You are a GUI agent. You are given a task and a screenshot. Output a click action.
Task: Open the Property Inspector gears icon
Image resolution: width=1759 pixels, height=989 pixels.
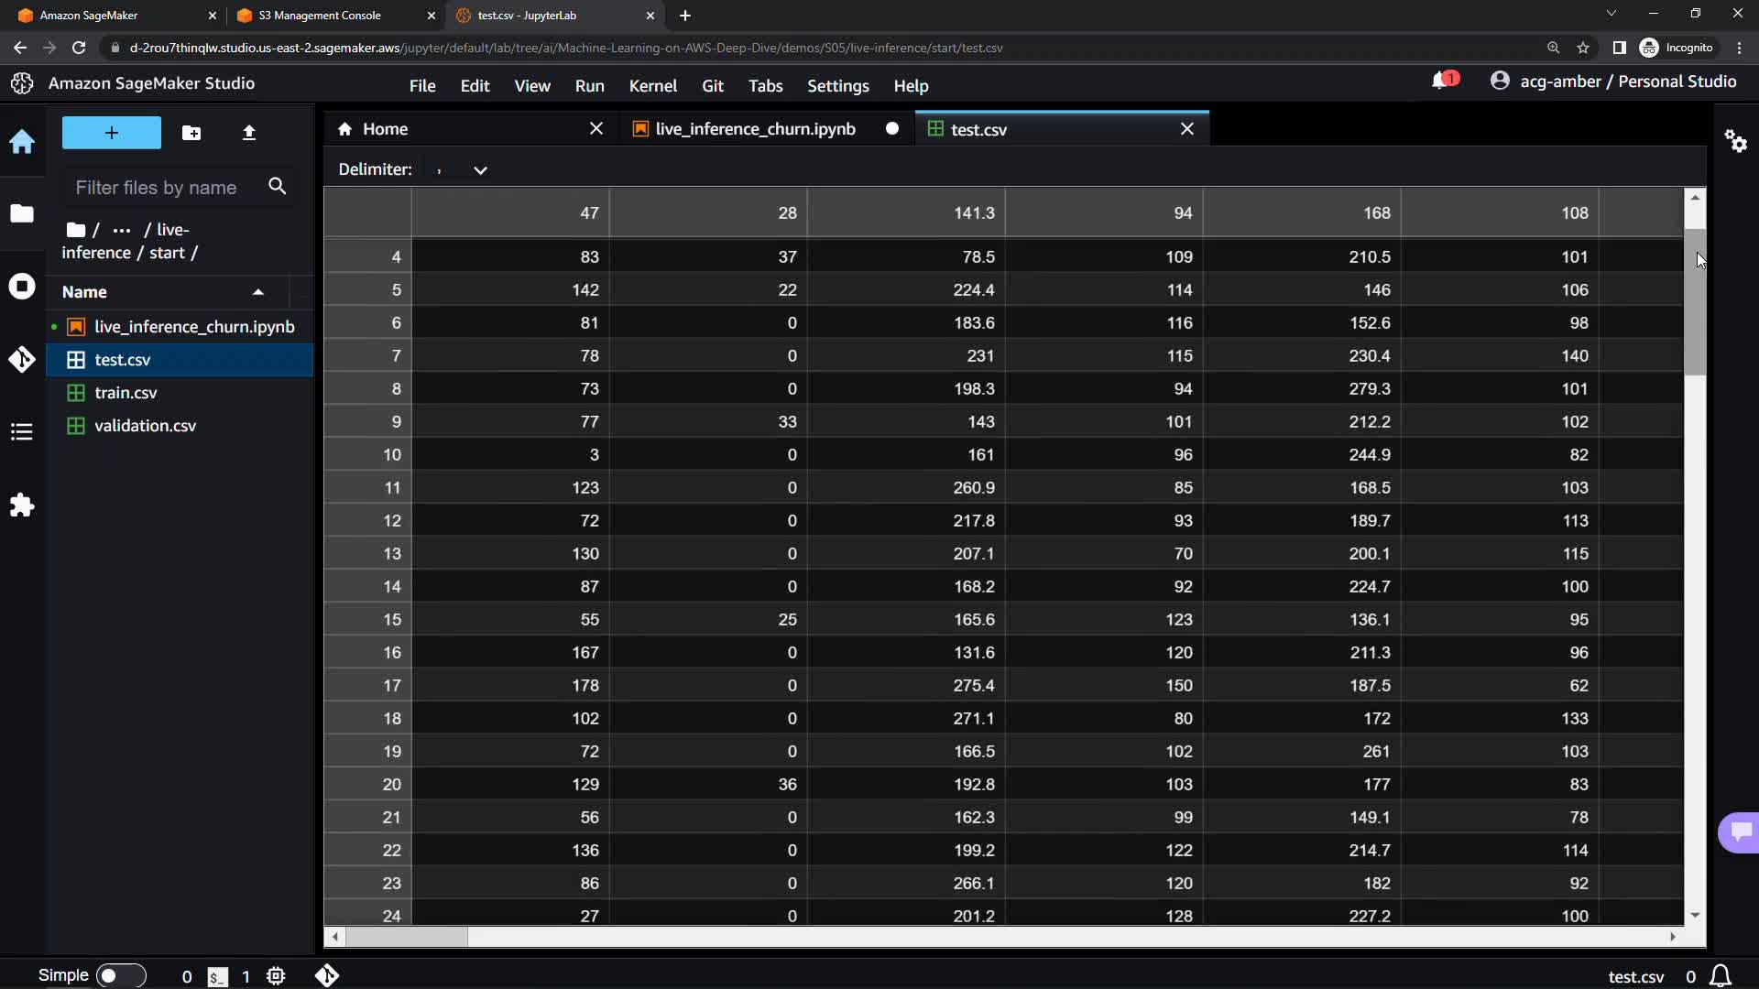(x=1735, y=141)
